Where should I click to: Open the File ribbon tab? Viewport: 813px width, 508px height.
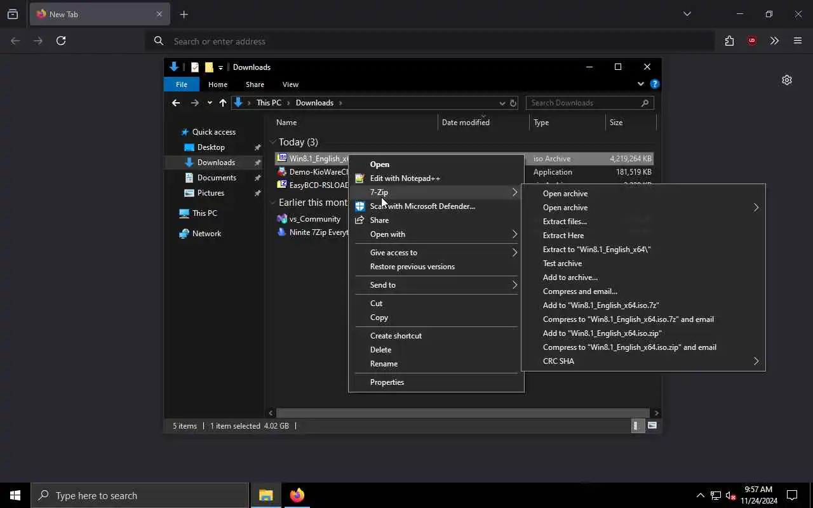point(182,84)
